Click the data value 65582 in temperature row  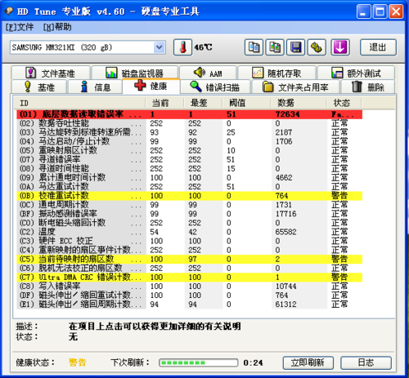(285, 232)
